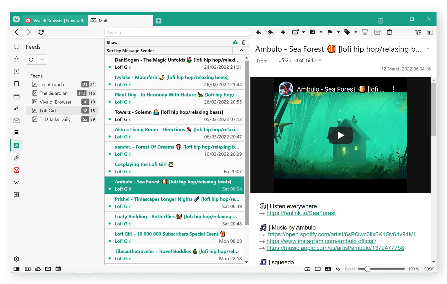Click the Reply arrow in mail toolbar
This screenshot has height=284, width=447.
[x=258, y=32]
